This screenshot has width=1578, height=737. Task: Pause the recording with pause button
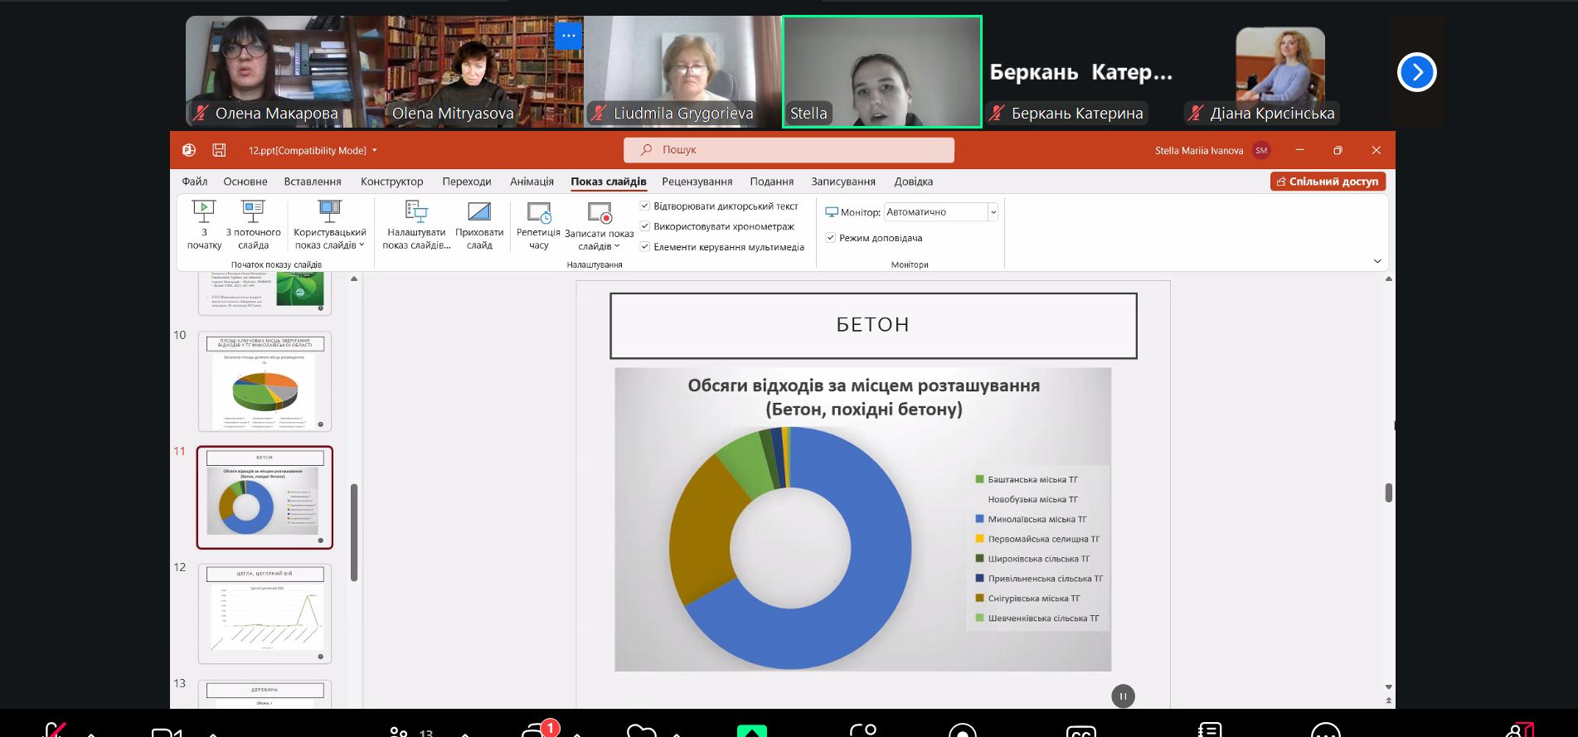pos(1123,696)
